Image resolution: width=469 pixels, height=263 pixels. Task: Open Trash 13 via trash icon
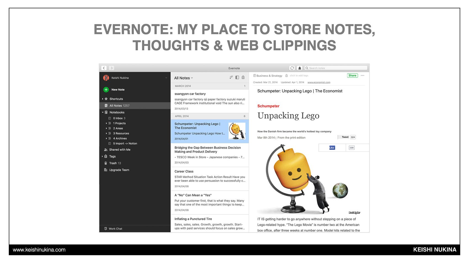coord(106,163)
